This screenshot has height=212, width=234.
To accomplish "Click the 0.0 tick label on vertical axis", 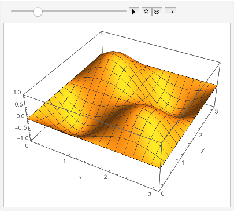I will tap(20, 116).
